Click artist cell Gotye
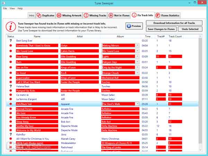Image resolution: width=208 pixels, height=156 pixels. point(80,45)
